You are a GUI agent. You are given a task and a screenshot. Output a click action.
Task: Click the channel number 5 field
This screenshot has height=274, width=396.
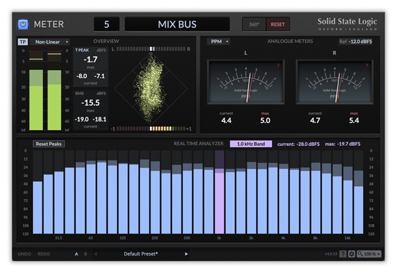coord(106,24)
